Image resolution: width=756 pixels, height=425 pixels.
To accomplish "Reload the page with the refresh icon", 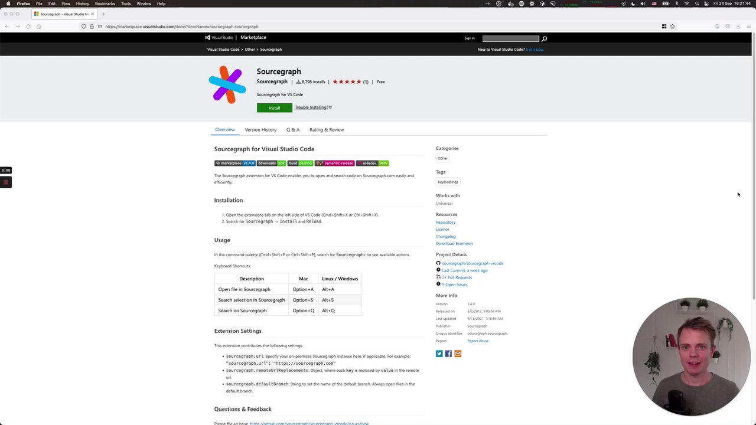I will click(28, 27).
